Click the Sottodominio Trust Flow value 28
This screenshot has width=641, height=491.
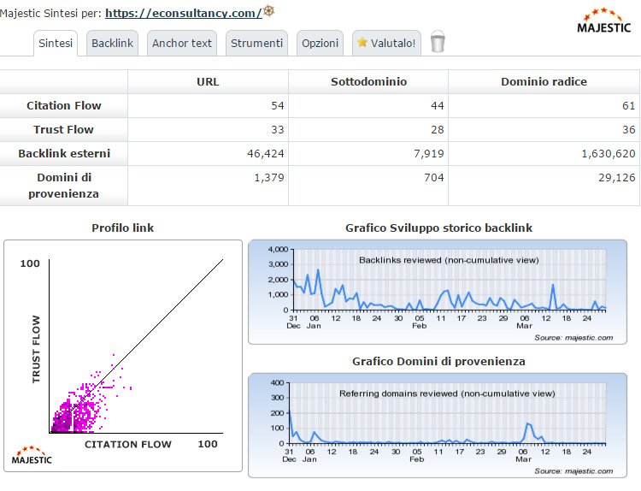coord(437,130)
